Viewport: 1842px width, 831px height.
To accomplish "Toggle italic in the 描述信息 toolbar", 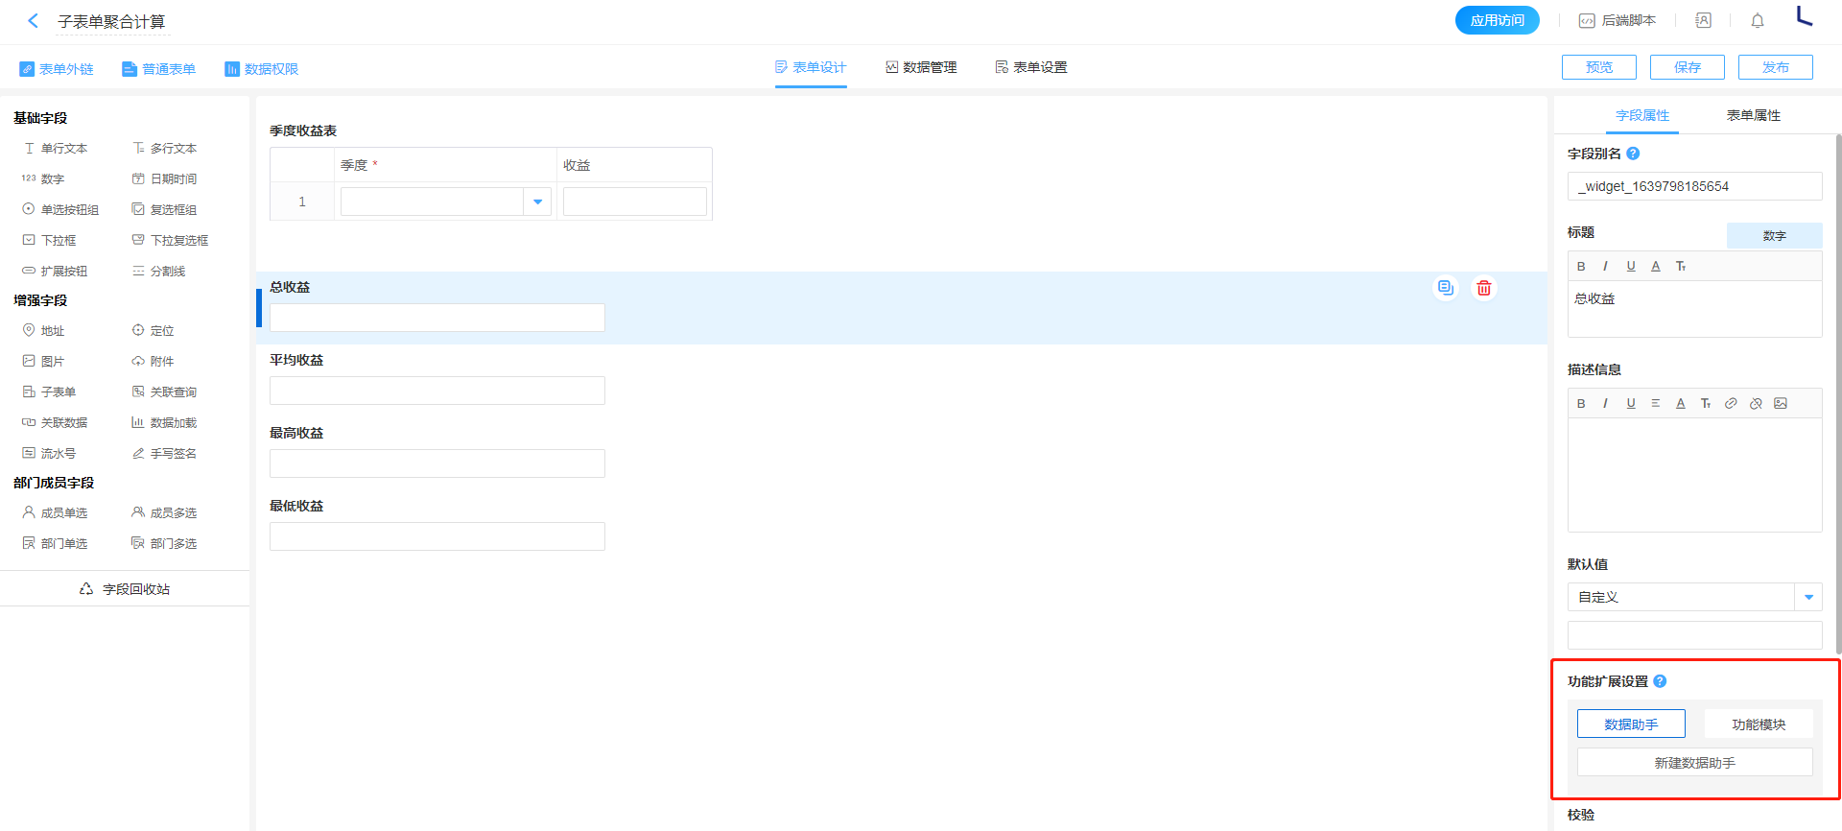I will coord(1605,404).
